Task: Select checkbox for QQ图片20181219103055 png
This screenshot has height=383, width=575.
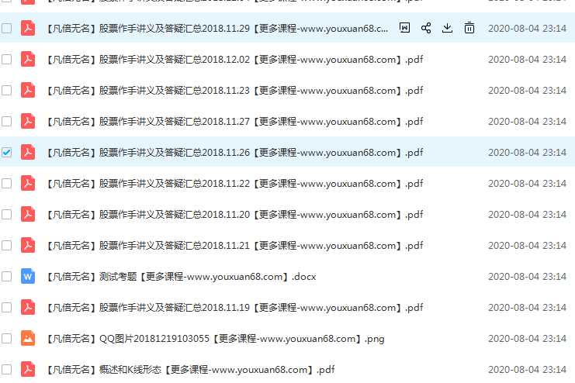Action: pos(7,338)
